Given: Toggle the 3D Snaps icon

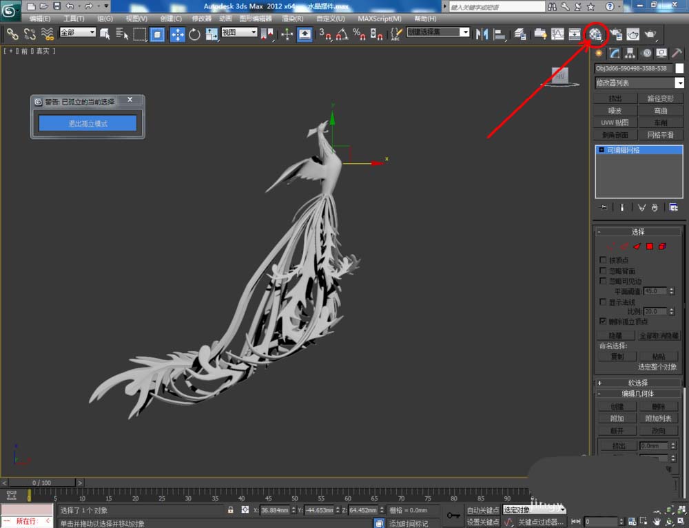Looking at the screenshot, I should [325, 34].
